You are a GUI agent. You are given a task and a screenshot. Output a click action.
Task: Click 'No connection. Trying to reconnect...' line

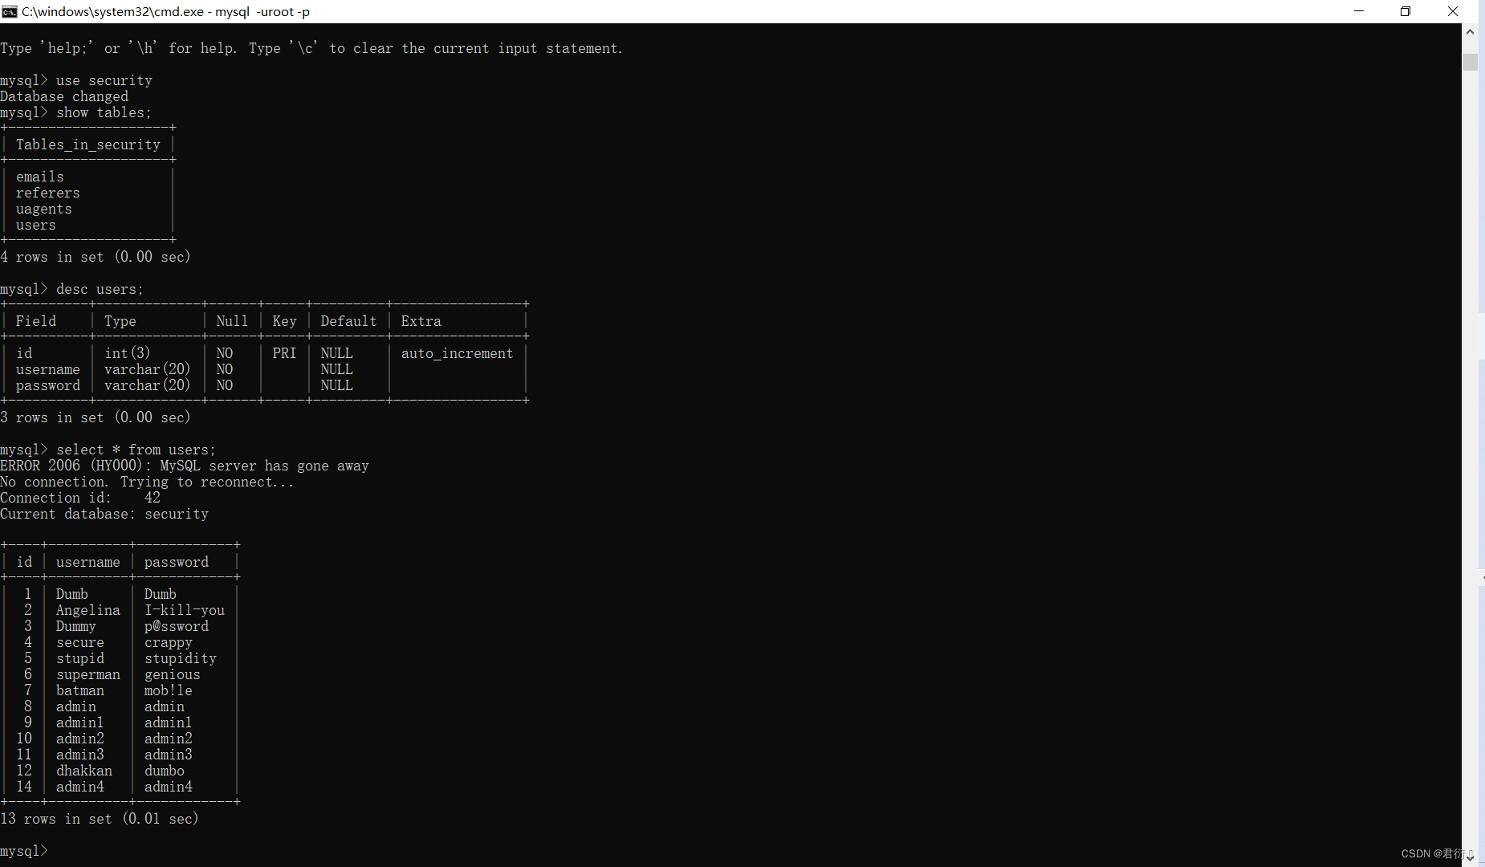147,482
